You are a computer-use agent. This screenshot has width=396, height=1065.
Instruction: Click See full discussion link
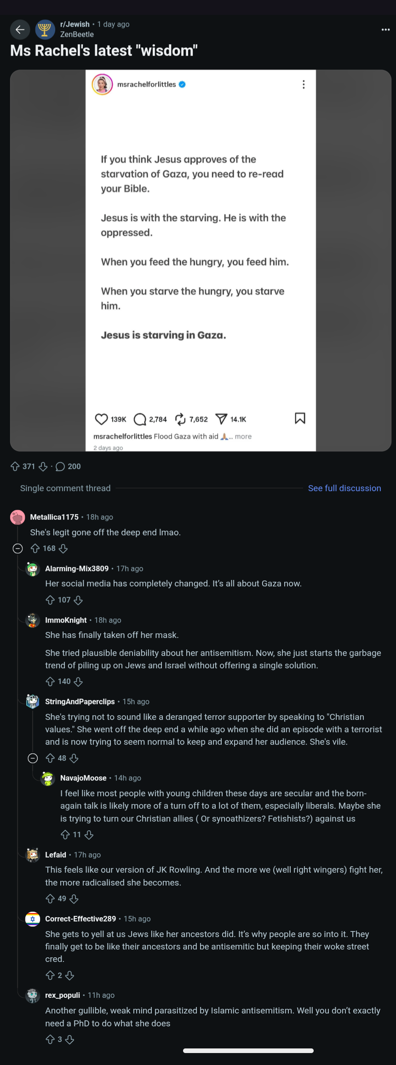click(344, 488)
